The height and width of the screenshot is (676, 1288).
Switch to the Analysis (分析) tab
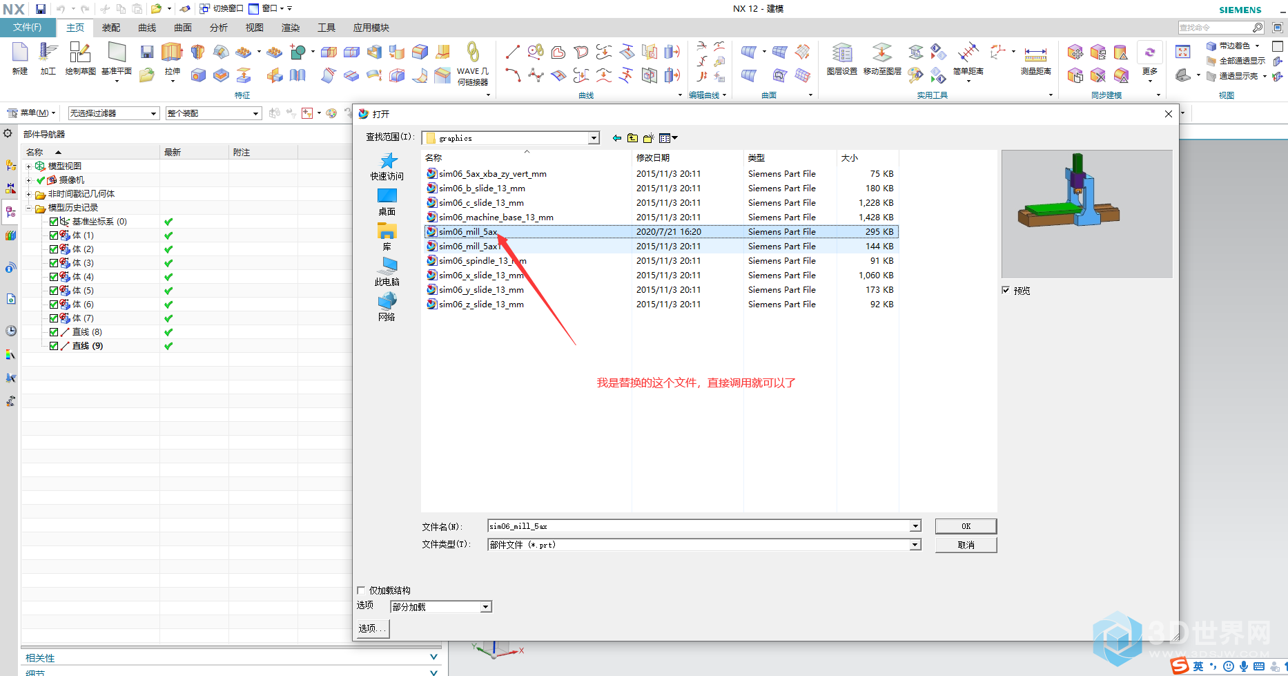tap(219, 28)
